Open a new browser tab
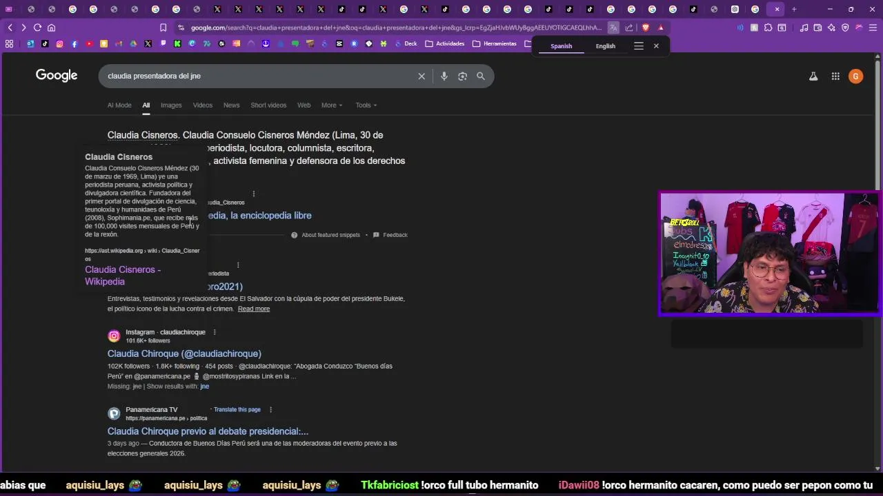The height and width of the screenshot is (496, 883). 794,9
